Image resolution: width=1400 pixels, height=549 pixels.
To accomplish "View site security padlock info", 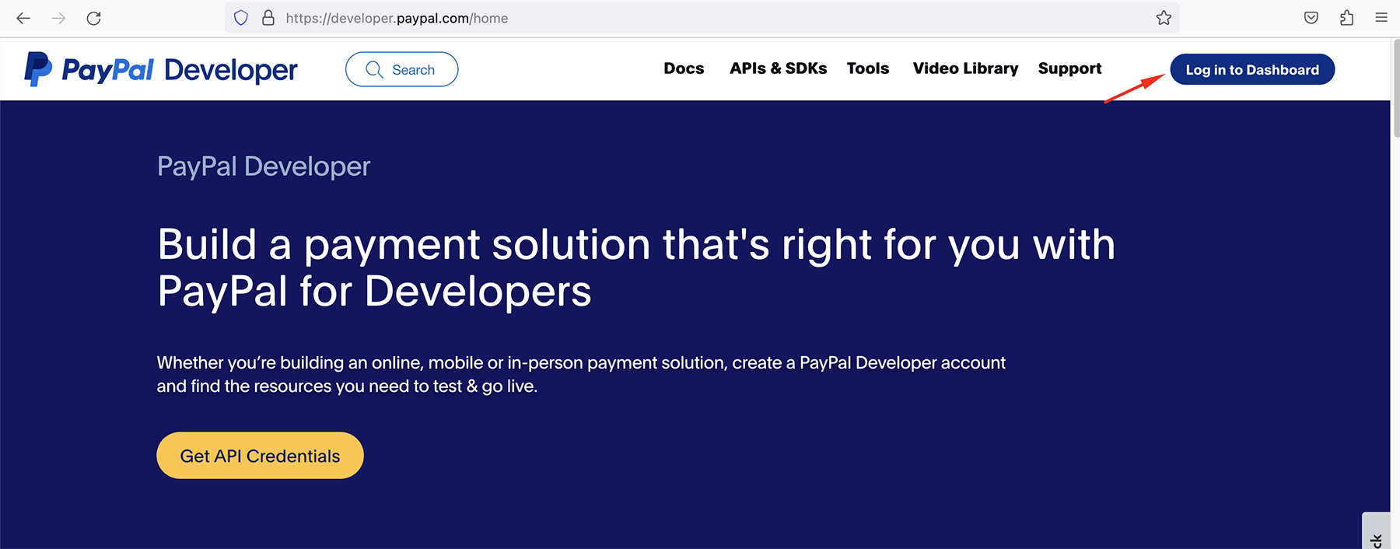I will coord(268,18).
